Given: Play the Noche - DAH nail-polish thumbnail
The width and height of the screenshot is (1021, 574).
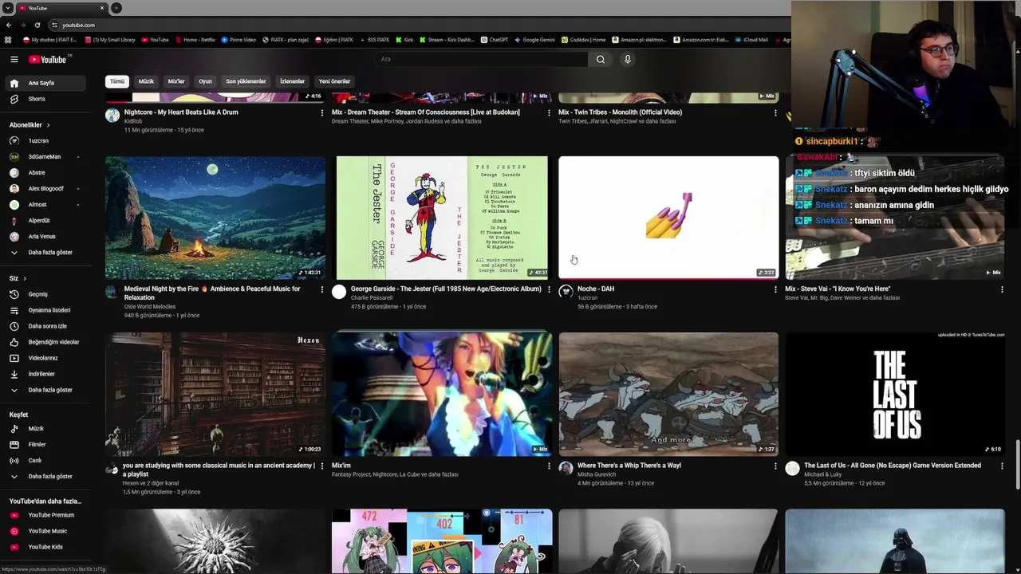Looking at the screenshot, I should click(x=668, y=218).
